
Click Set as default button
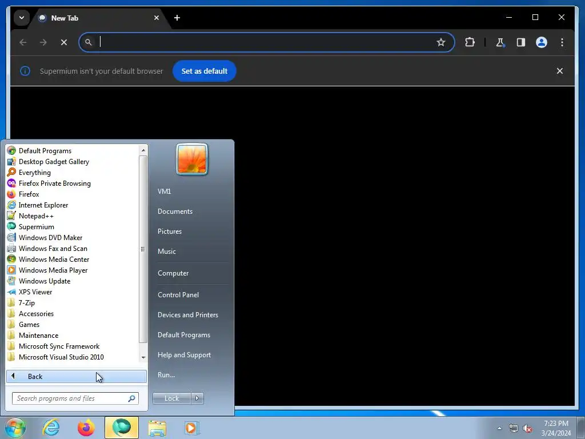205,71
